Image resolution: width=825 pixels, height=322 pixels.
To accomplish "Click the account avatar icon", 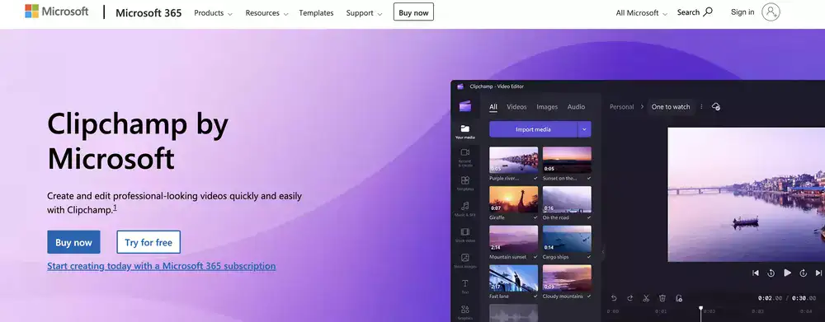I will click(771, 12).
